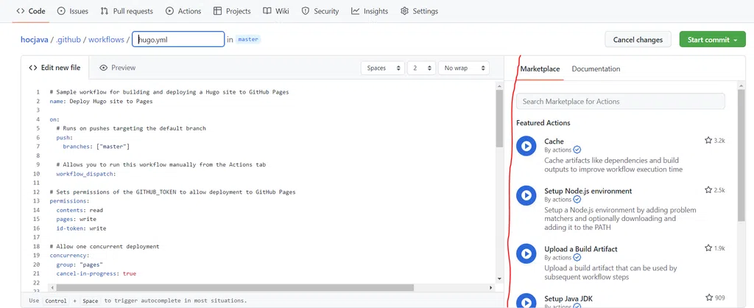
Task: Click the Wiki book icon
Action: [267, 11]
